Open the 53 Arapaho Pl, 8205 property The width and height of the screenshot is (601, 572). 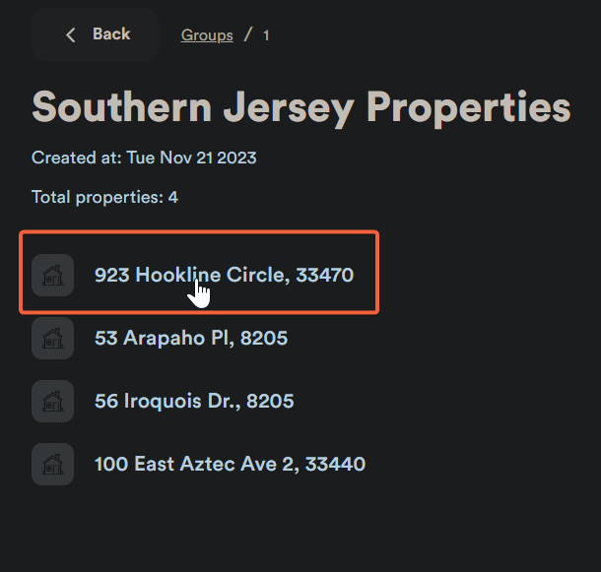pyautogui.click(x=191, y=338)
